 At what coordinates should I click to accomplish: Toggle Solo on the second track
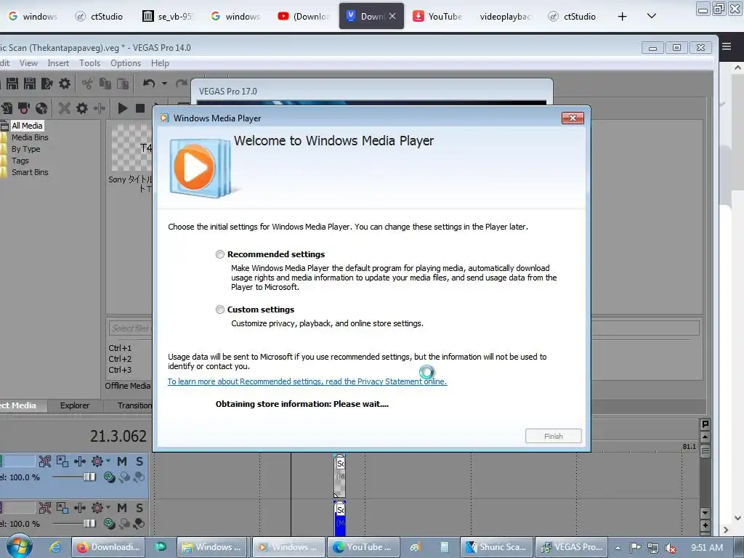139,508
